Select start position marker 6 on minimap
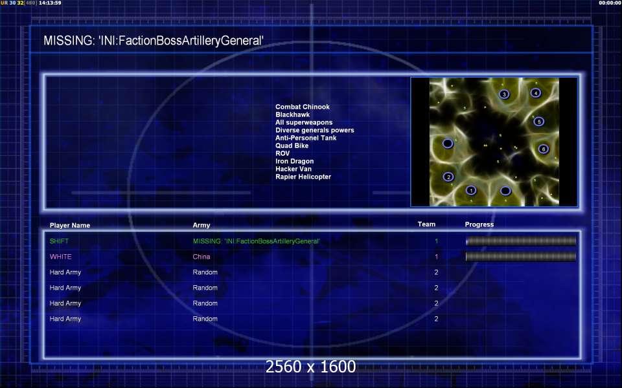Viewport: 622px width, 388px height. click(543, 149)
